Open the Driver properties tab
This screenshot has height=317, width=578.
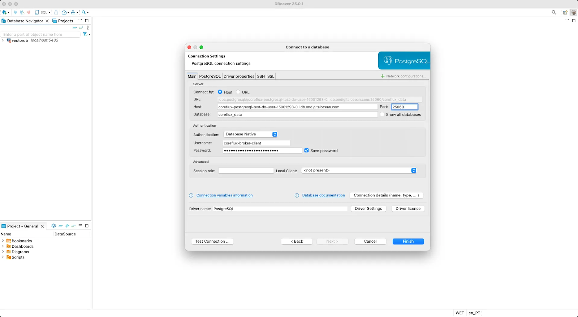239,76
